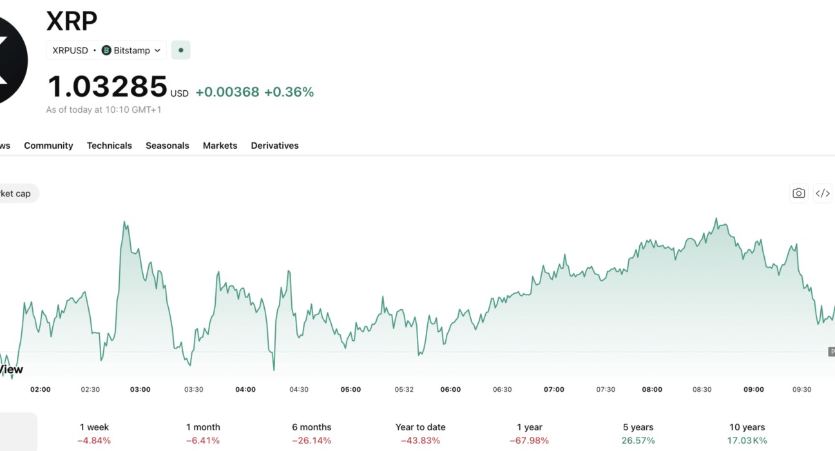Toggle the green market status dot
Screen dimensions: 835x451
pyautogui.click(x=181, y=50)
